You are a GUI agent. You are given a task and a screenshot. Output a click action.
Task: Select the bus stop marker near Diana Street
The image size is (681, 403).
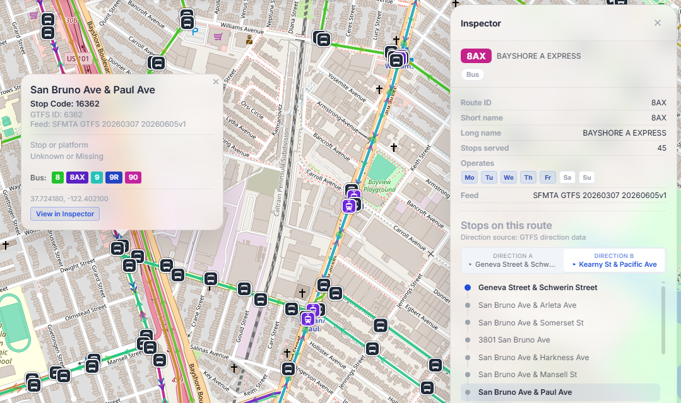click(324, 40)
